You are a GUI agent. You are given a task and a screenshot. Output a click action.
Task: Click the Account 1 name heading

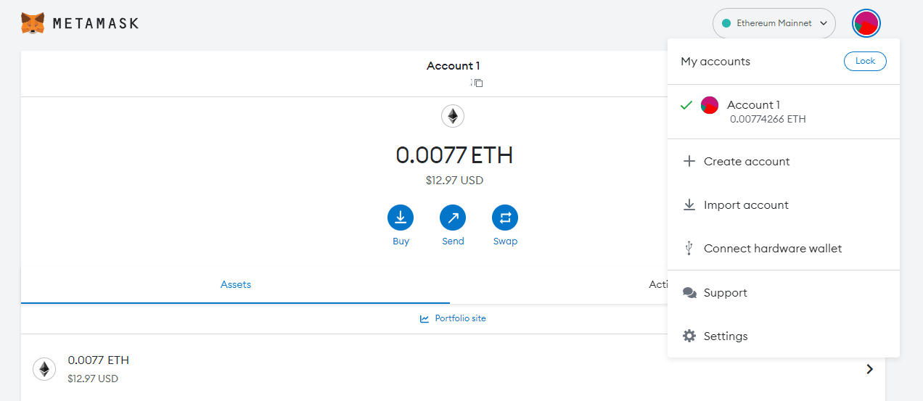[454, 66]
